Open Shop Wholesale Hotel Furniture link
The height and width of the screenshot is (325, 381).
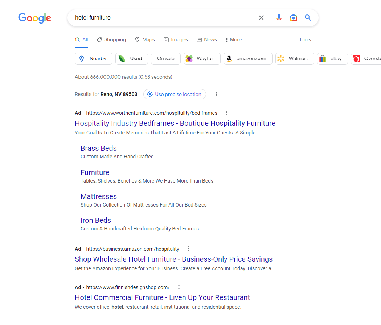173,259
